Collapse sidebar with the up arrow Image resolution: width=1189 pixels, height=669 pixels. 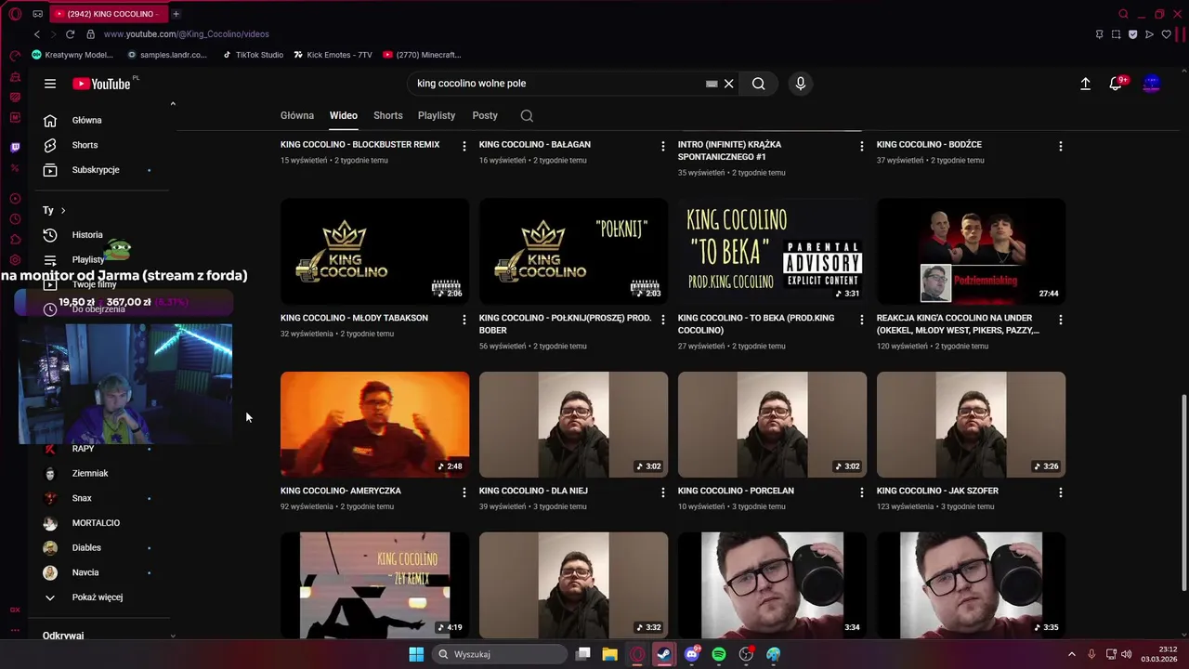[173, 104]
